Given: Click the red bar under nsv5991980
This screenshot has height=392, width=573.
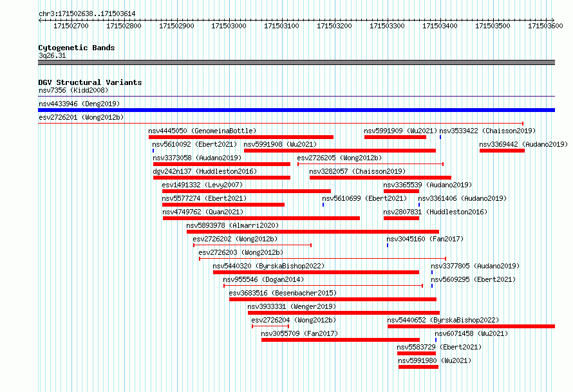Looking at the screenshot, I should (x=418, y=367).
